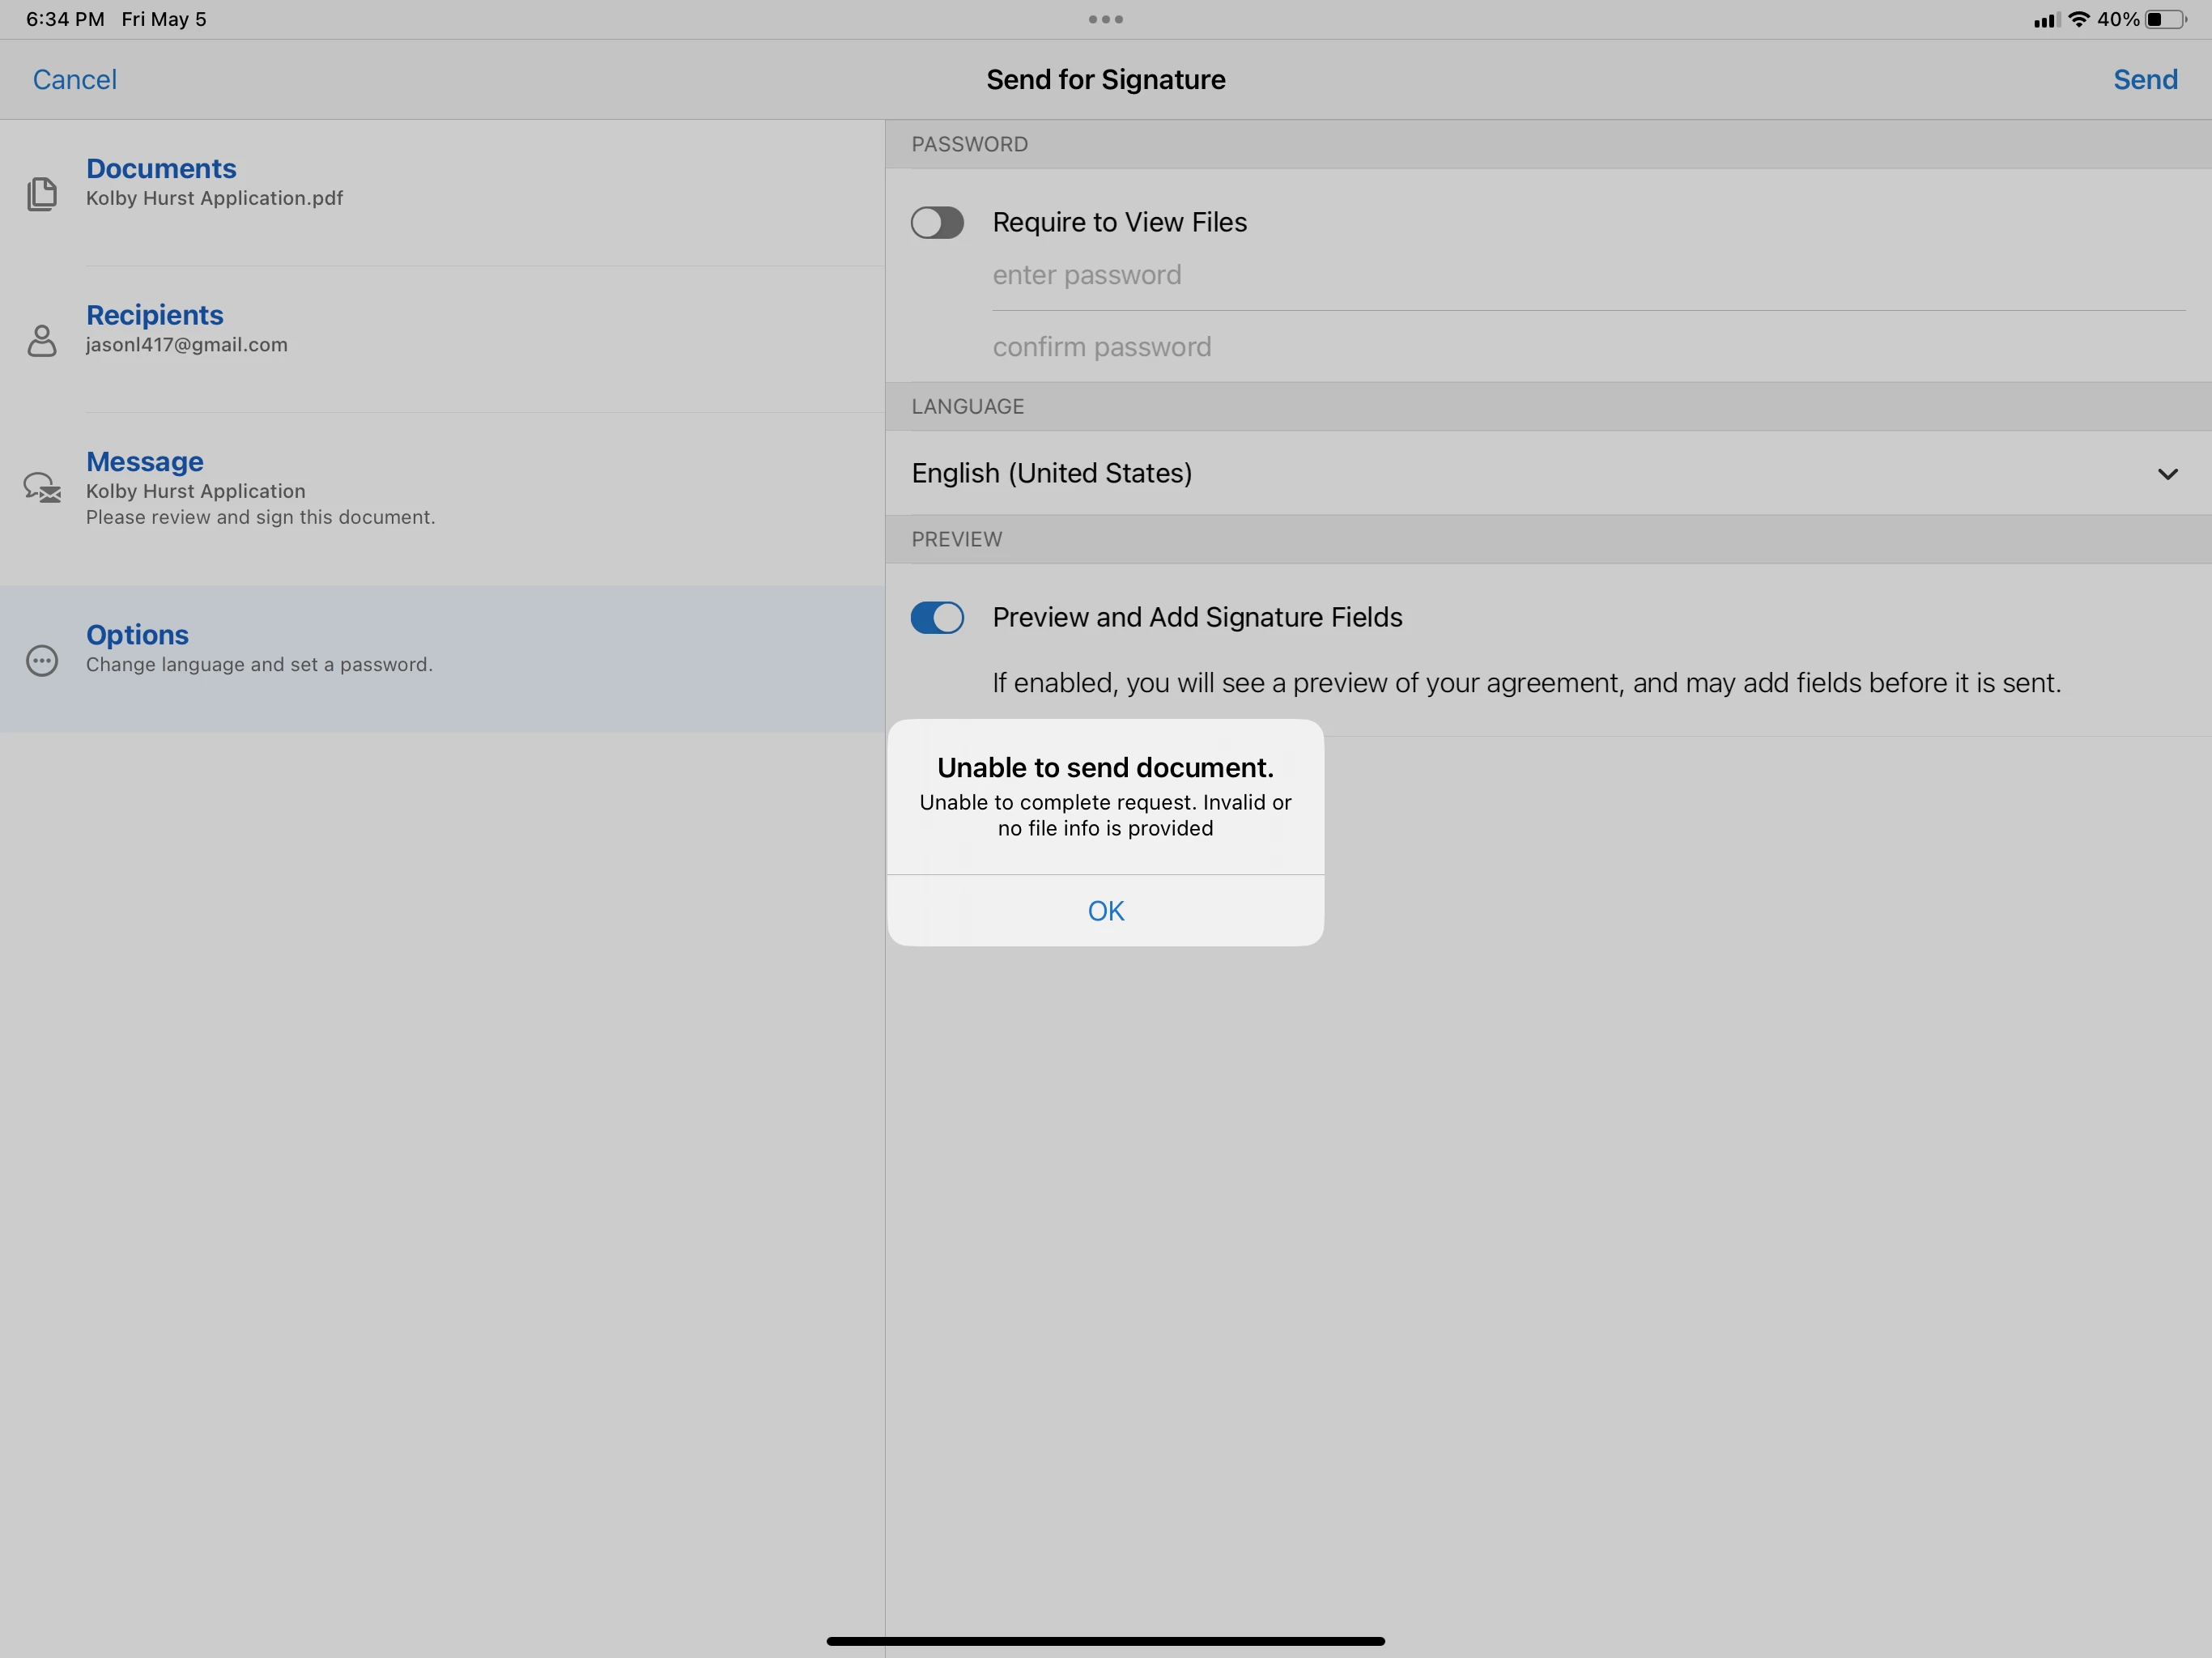Tap the Wi-Fi status icon
This screenshot has height=1658, width=2212.
[x=2079, y=19]
